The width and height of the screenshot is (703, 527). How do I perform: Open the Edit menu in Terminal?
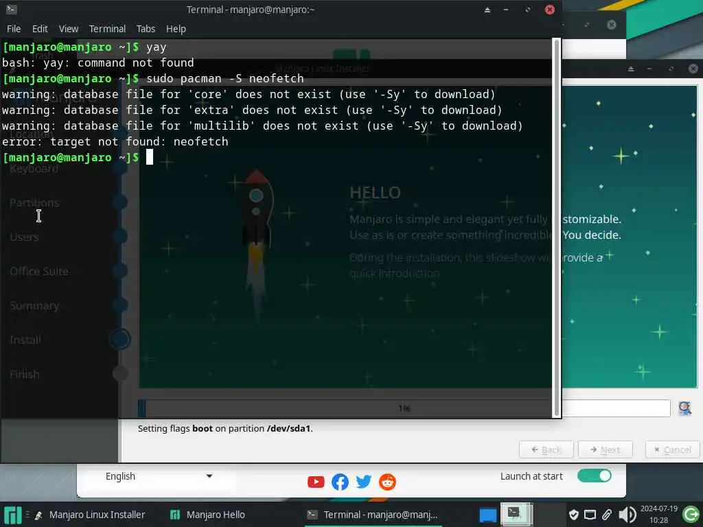[40, 29]
